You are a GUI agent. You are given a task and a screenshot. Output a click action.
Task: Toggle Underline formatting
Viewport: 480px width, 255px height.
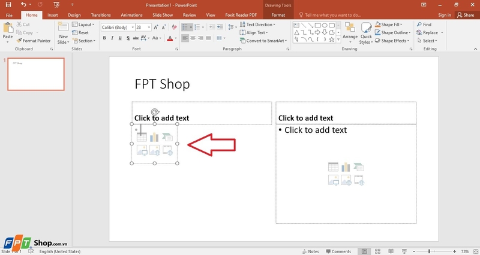tap(120, 38)
